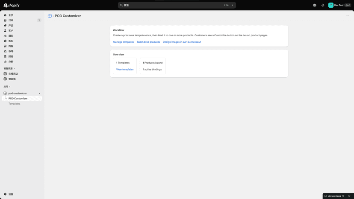
Task: Open Customers (person icon) in sidebar
Action: point(22,31)
